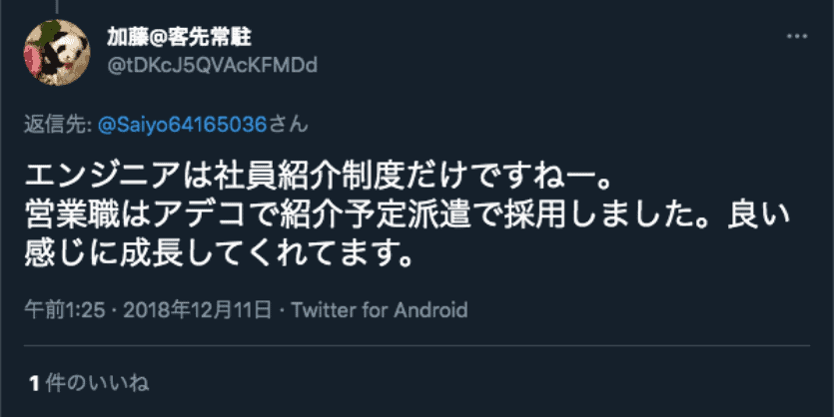Select the divider line under the timestamp
Image resolution: width=834 pixels, height=417 pixels.
click(x=417, y=346)
